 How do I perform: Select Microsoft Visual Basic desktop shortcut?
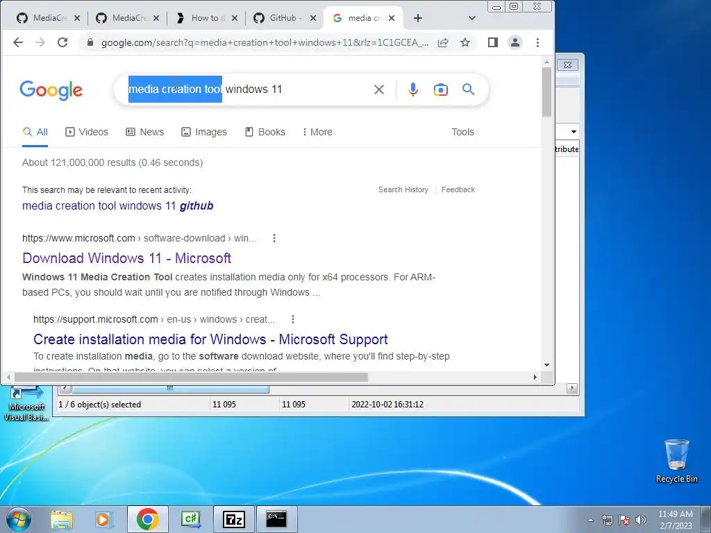point(26,404)
